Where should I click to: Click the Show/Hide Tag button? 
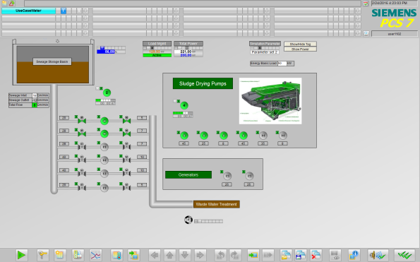pos(300,44)
